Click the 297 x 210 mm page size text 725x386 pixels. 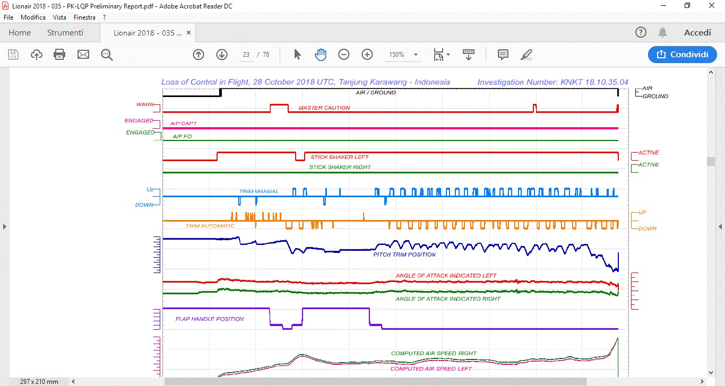39,382
